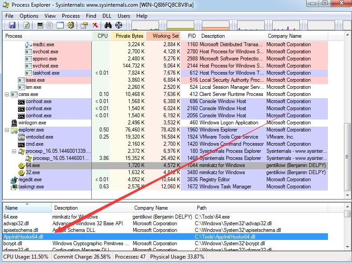Click the binoculars Find icon
The width and height of the screenshot is (352, 263).
tap(108, 25)
